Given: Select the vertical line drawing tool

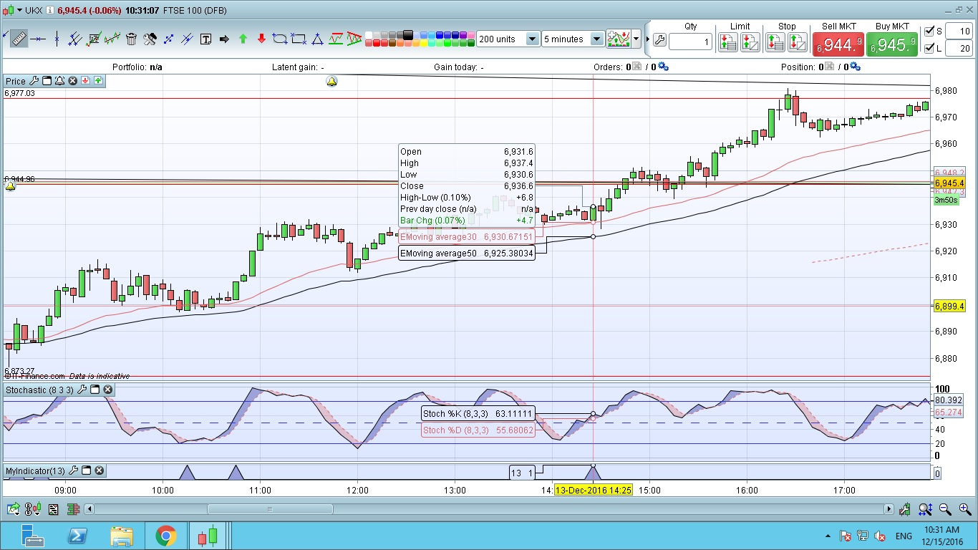Looking at the screenshot, I should [56, 39].
